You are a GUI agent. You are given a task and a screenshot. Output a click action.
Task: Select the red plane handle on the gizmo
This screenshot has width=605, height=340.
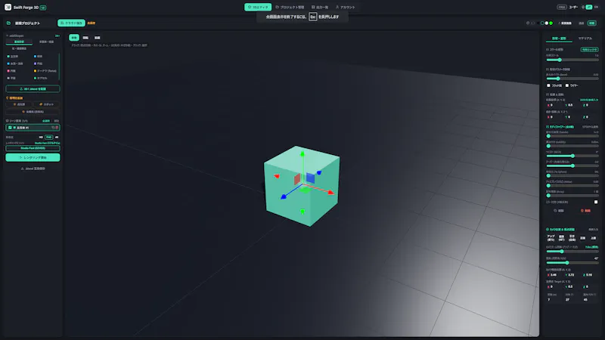click(297, 179)
